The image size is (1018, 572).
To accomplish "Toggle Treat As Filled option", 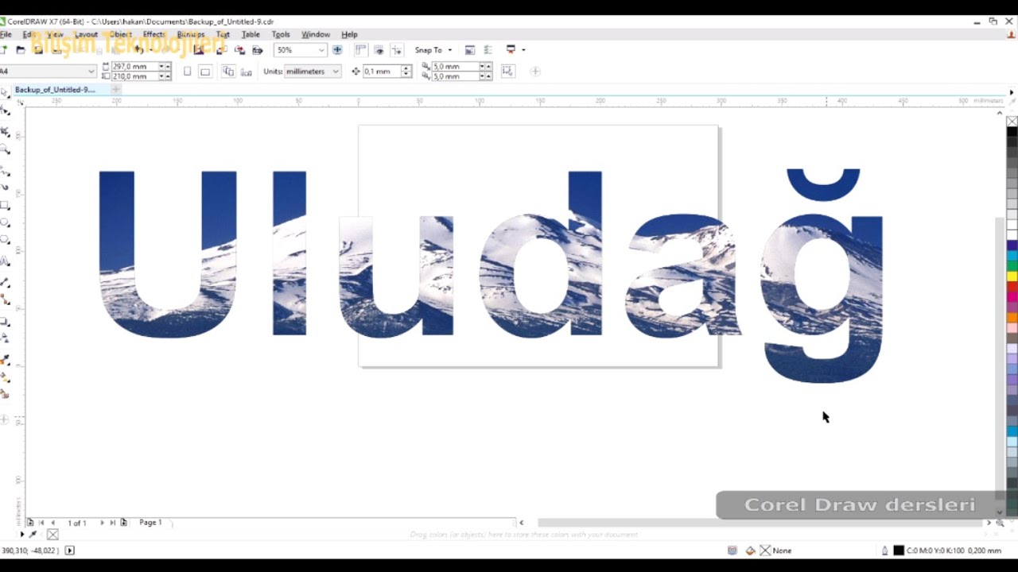I will click(x=507, y=71).
